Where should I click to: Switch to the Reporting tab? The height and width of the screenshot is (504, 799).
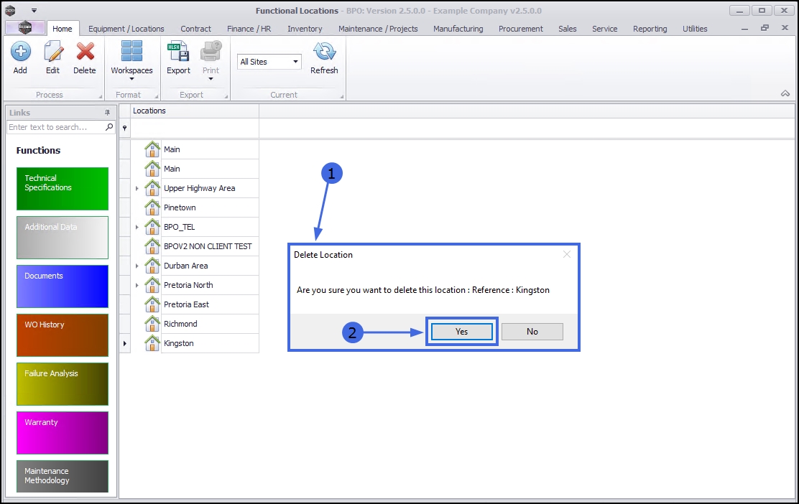(650, 29)
